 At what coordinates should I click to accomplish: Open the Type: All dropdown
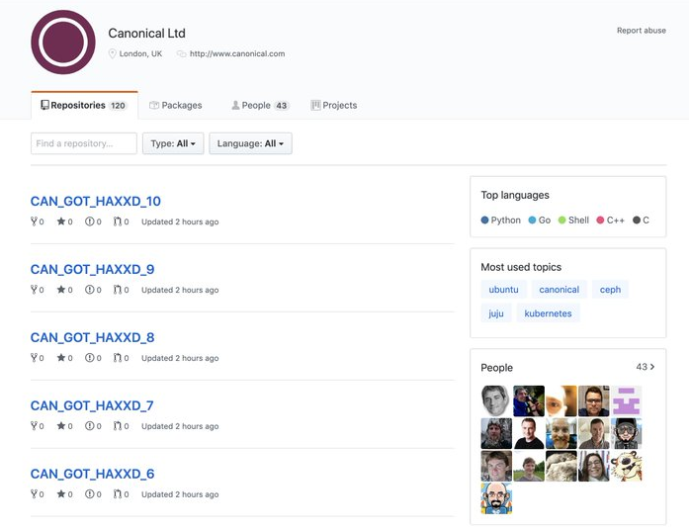point(173,143)
